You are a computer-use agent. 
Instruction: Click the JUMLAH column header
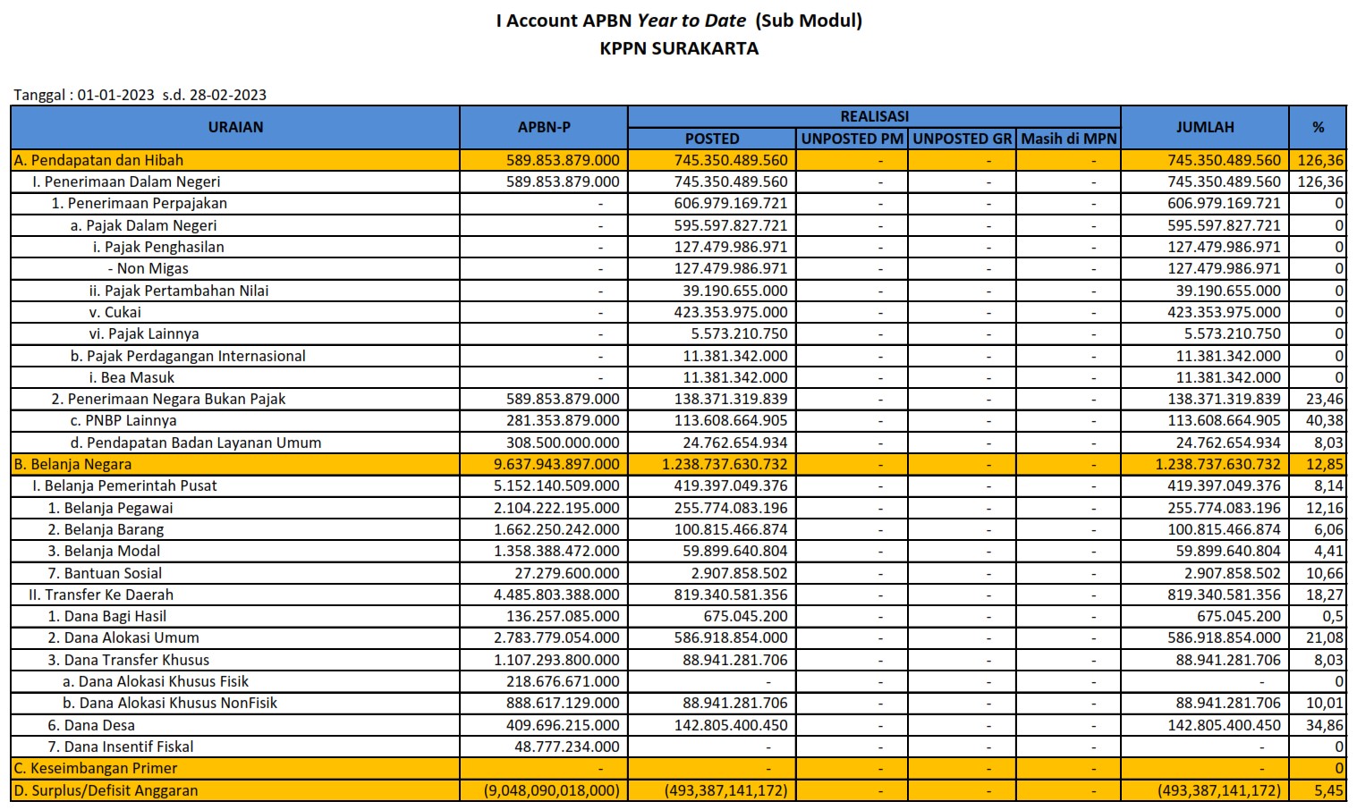tap(1205, 127)
